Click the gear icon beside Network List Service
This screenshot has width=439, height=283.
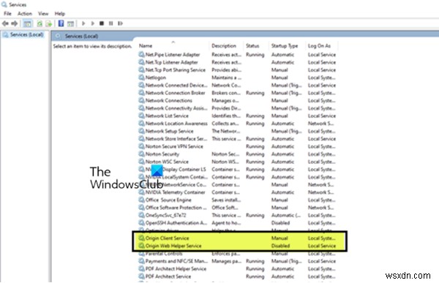pyautogui.click(x=142, y=116)
